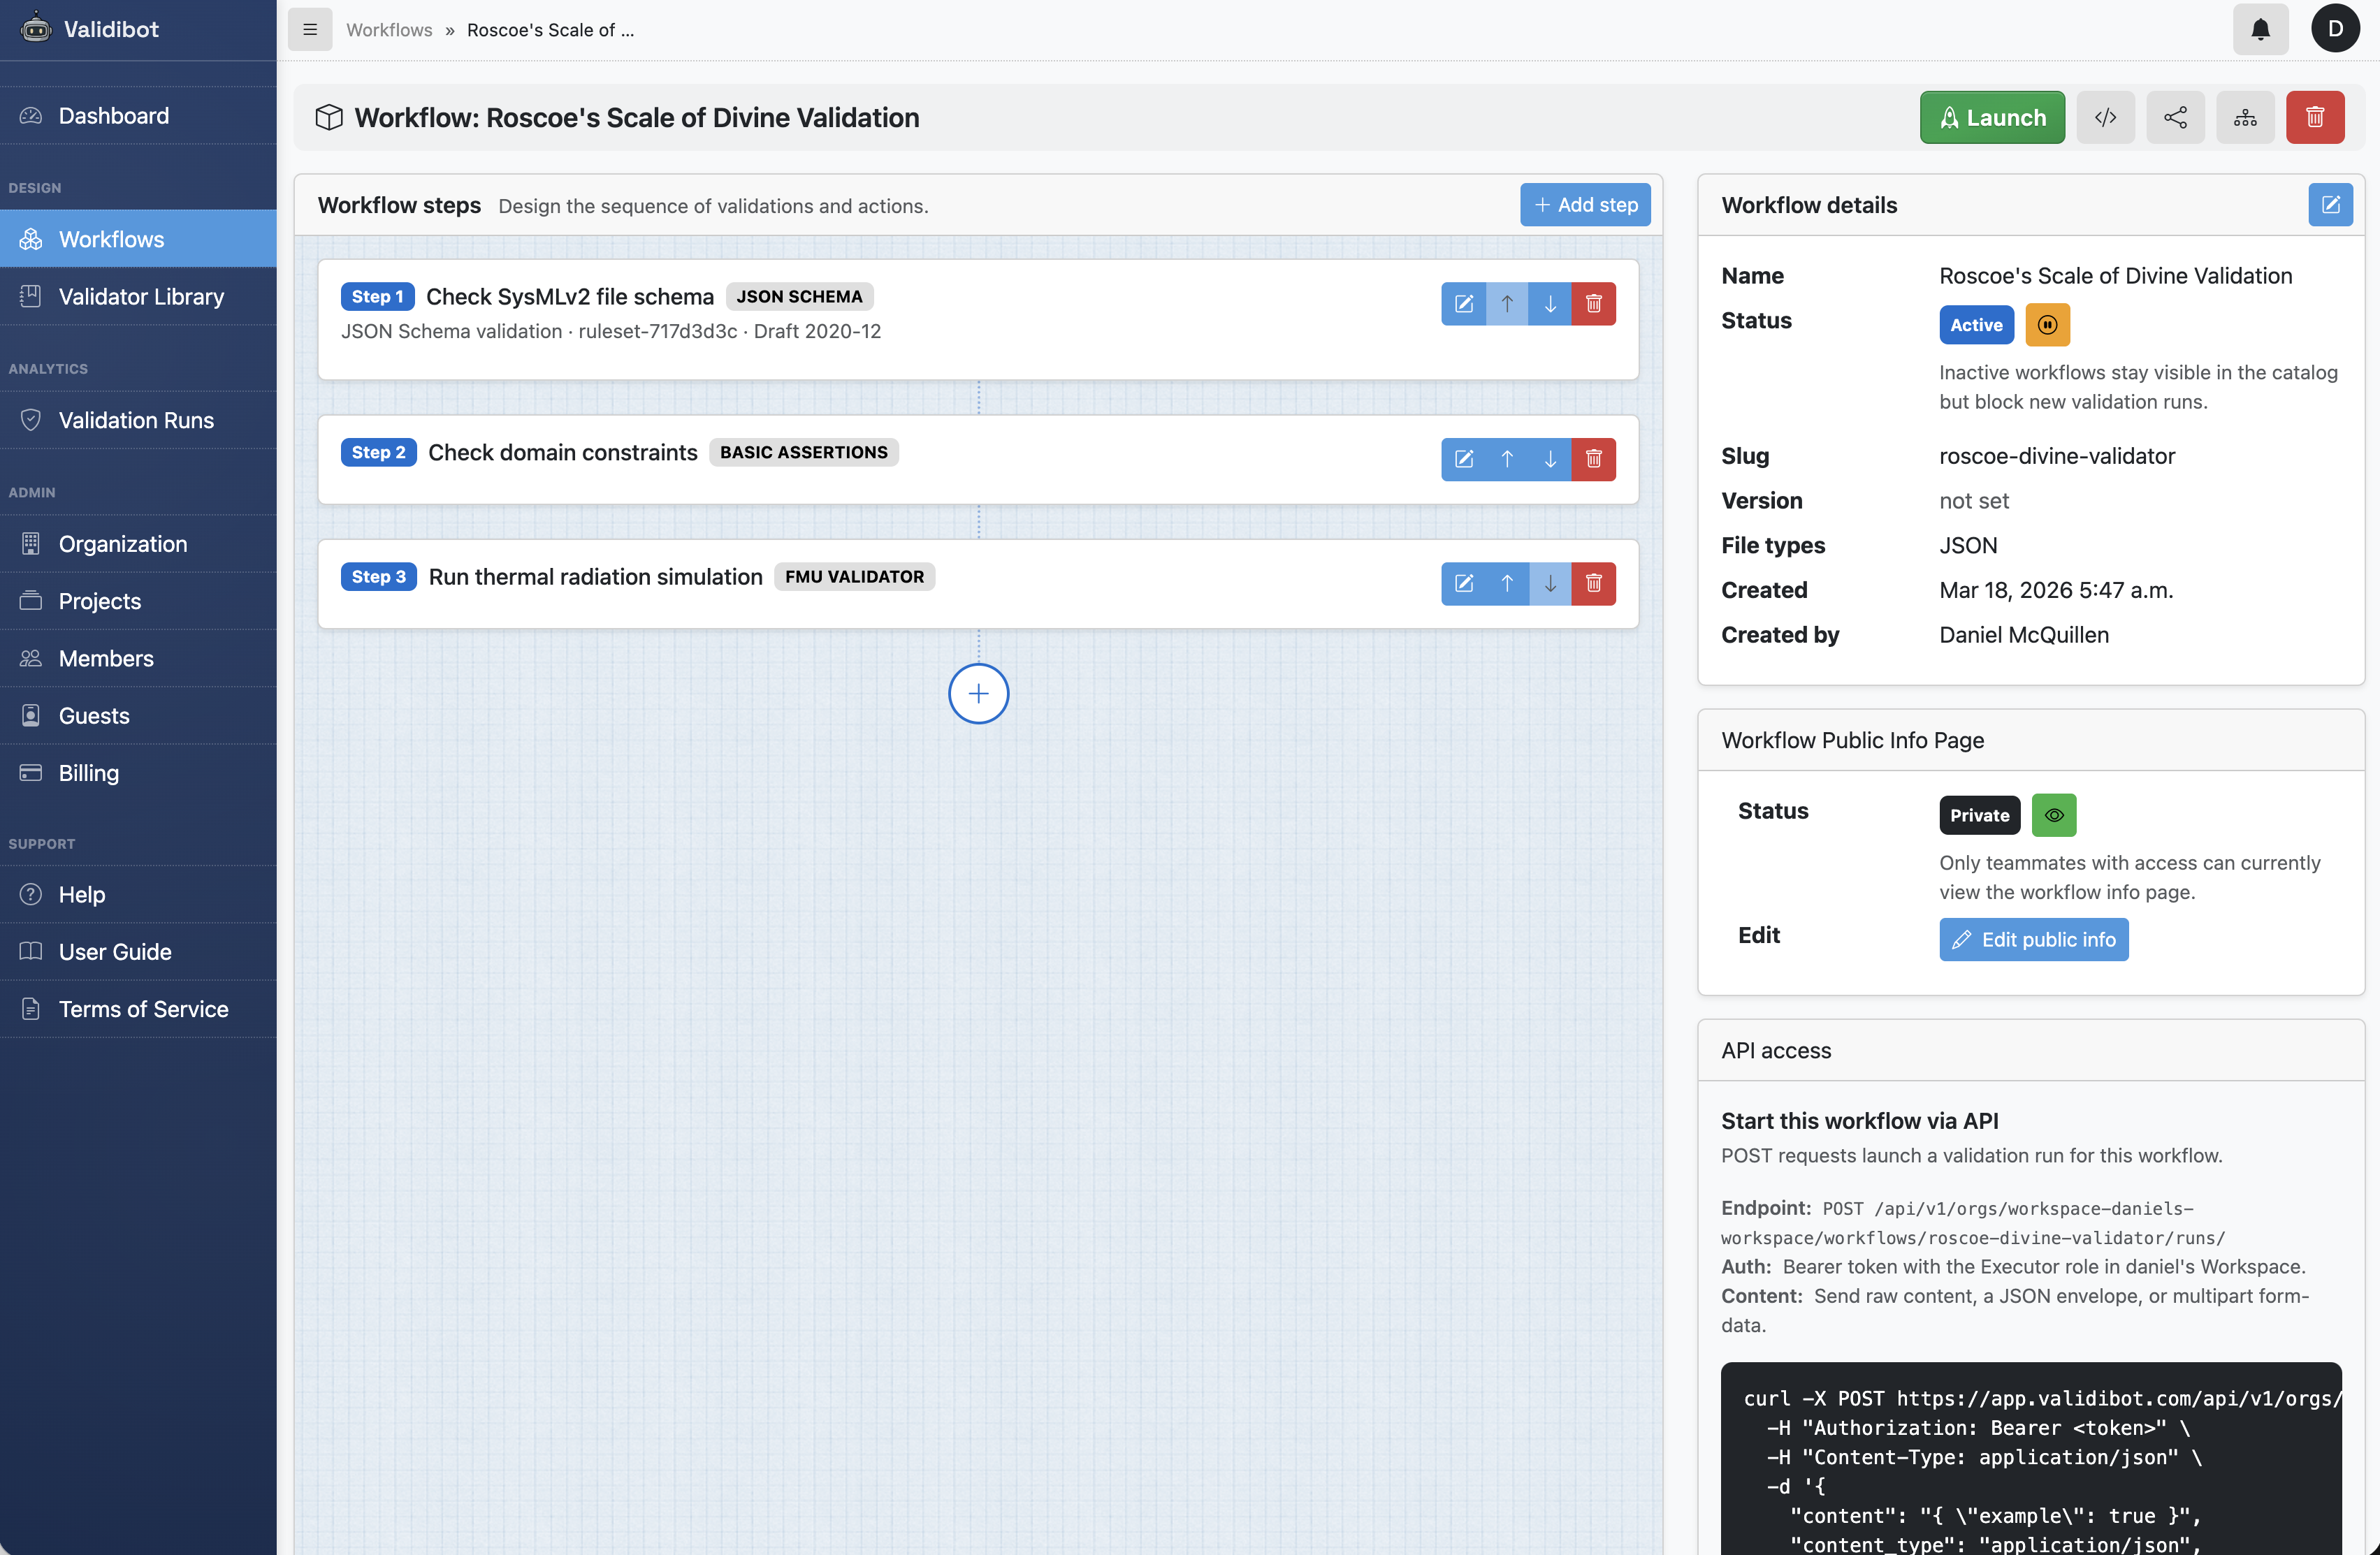This screenshot has width=2380, height=1555.
Task: Open the user avatar menu
Action: [2336, 29]
